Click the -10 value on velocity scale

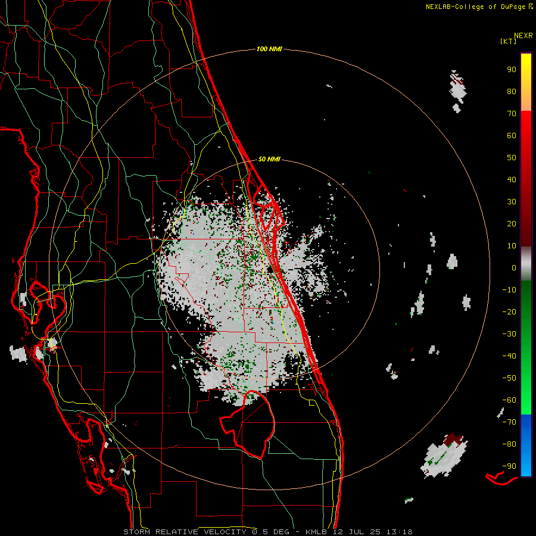tap(509, 290)
